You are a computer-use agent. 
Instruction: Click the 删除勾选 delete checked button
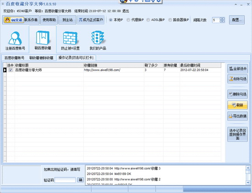(x=237, y=94)
